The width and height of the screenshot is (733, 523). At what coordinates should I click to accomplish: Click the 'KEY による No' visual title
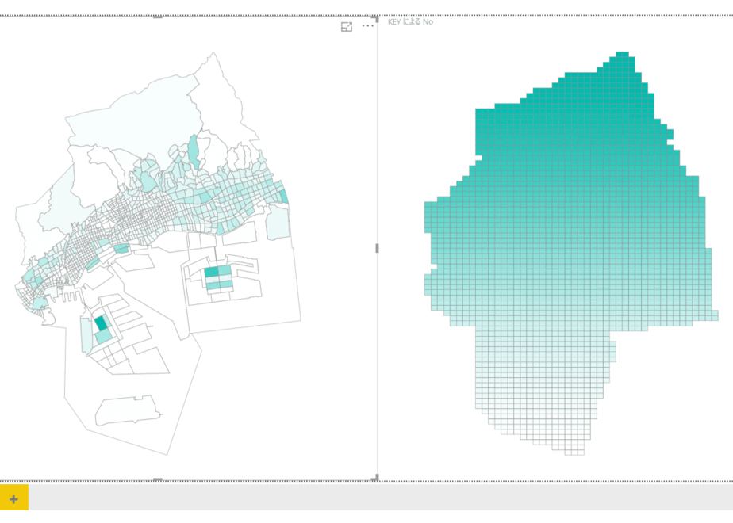[x=410, y=21]
